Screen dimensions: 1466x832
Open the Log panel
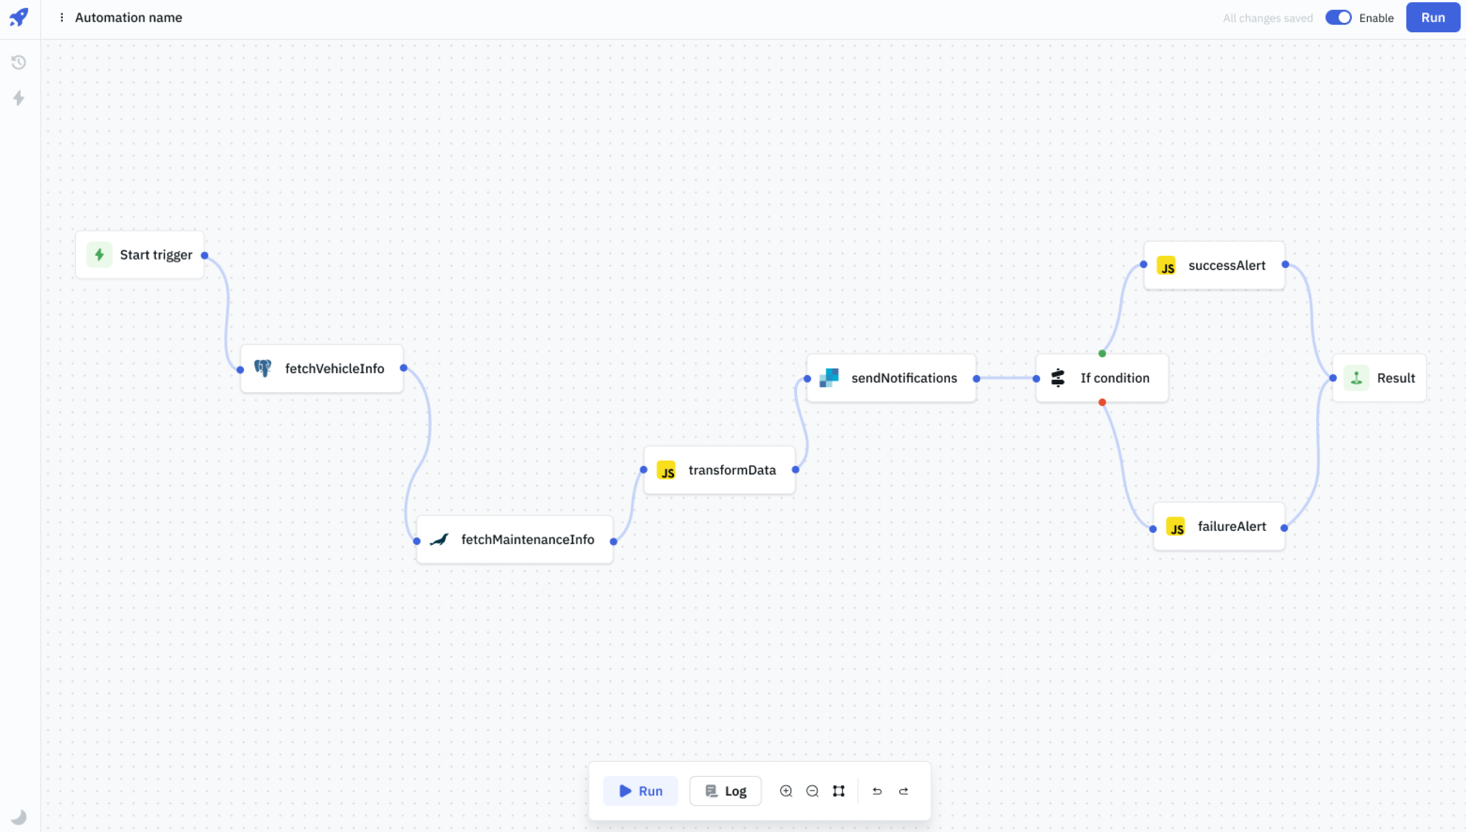click(x=725, y=790)
